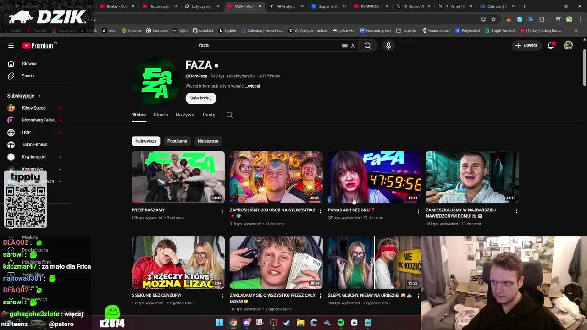The image size is (587, 330).
Task: Start voice search with the microphone
Action: [x=388, y=45]
